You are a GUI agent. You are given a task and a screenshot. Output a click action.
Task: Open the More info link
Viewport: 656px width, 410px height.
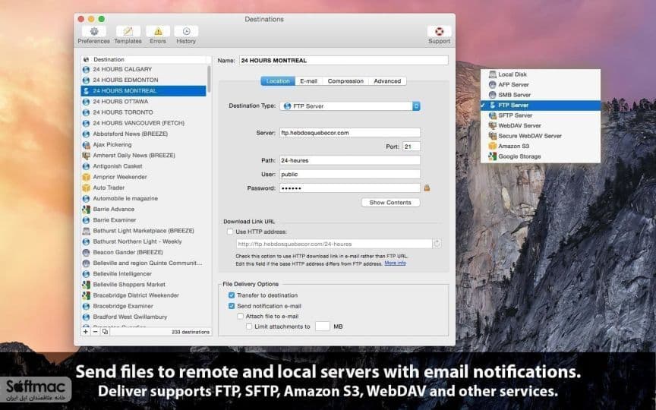[396, 263]
